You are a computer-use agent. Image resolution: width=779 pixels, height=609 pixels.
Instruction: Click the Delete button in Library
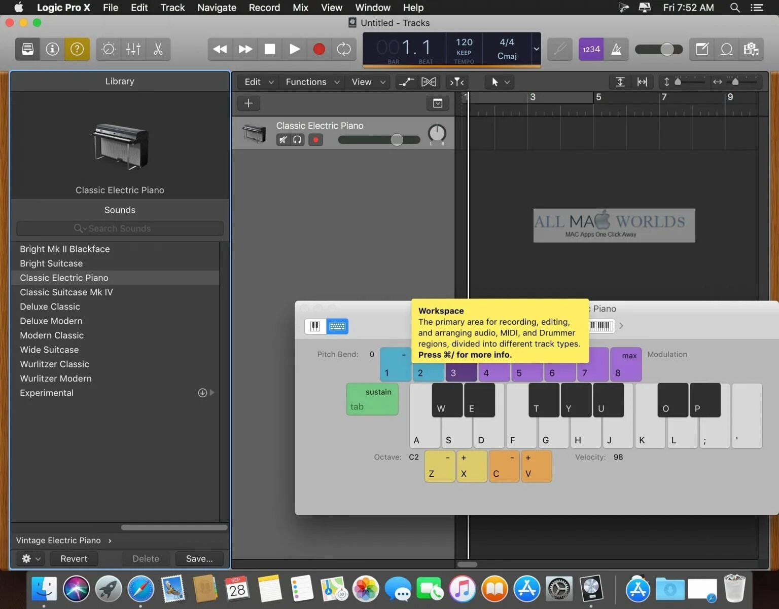click(146, 558)
